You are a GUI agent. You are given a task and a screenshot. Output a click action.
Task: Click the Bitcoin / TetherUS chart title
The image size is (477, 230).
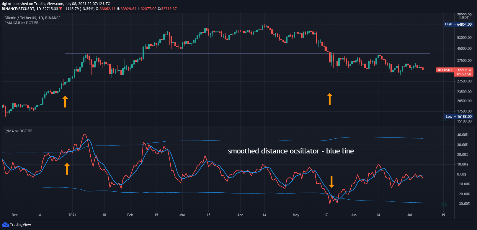[x=32, y=18]
